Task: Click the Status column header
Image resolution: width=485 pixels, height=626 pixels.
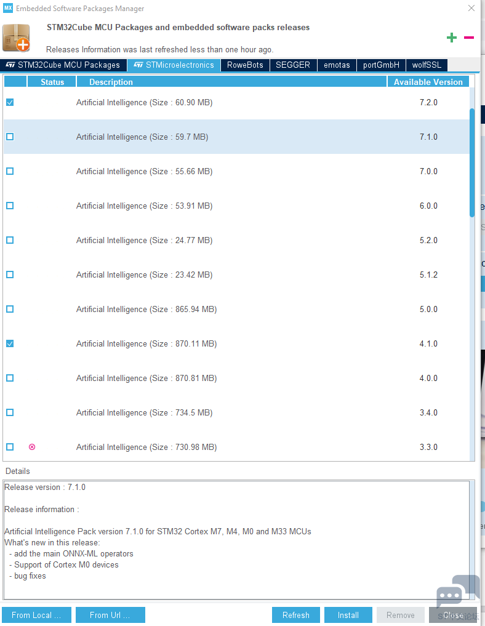Action: coord(52,82)
